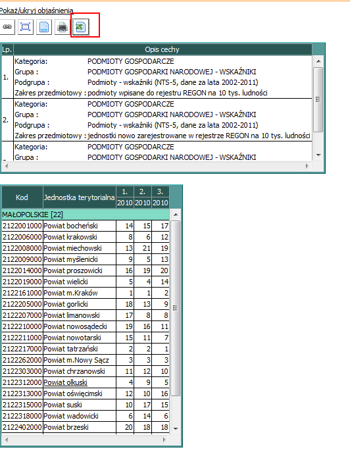This screenshot has height=460, width=350.
Task: Select Powiat krakowski row name
Action: pos(70,237)
